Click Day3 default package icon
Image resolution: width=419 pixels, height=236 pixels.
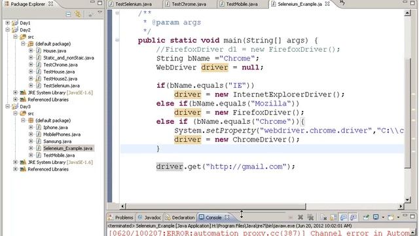pos(31,121)
